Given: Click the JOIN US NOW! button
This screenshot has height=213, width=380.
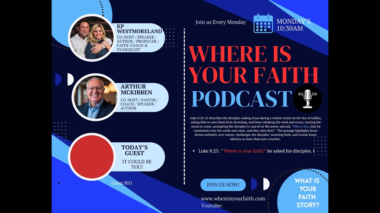Looking at the screenshot, I should tap(223, 185).
